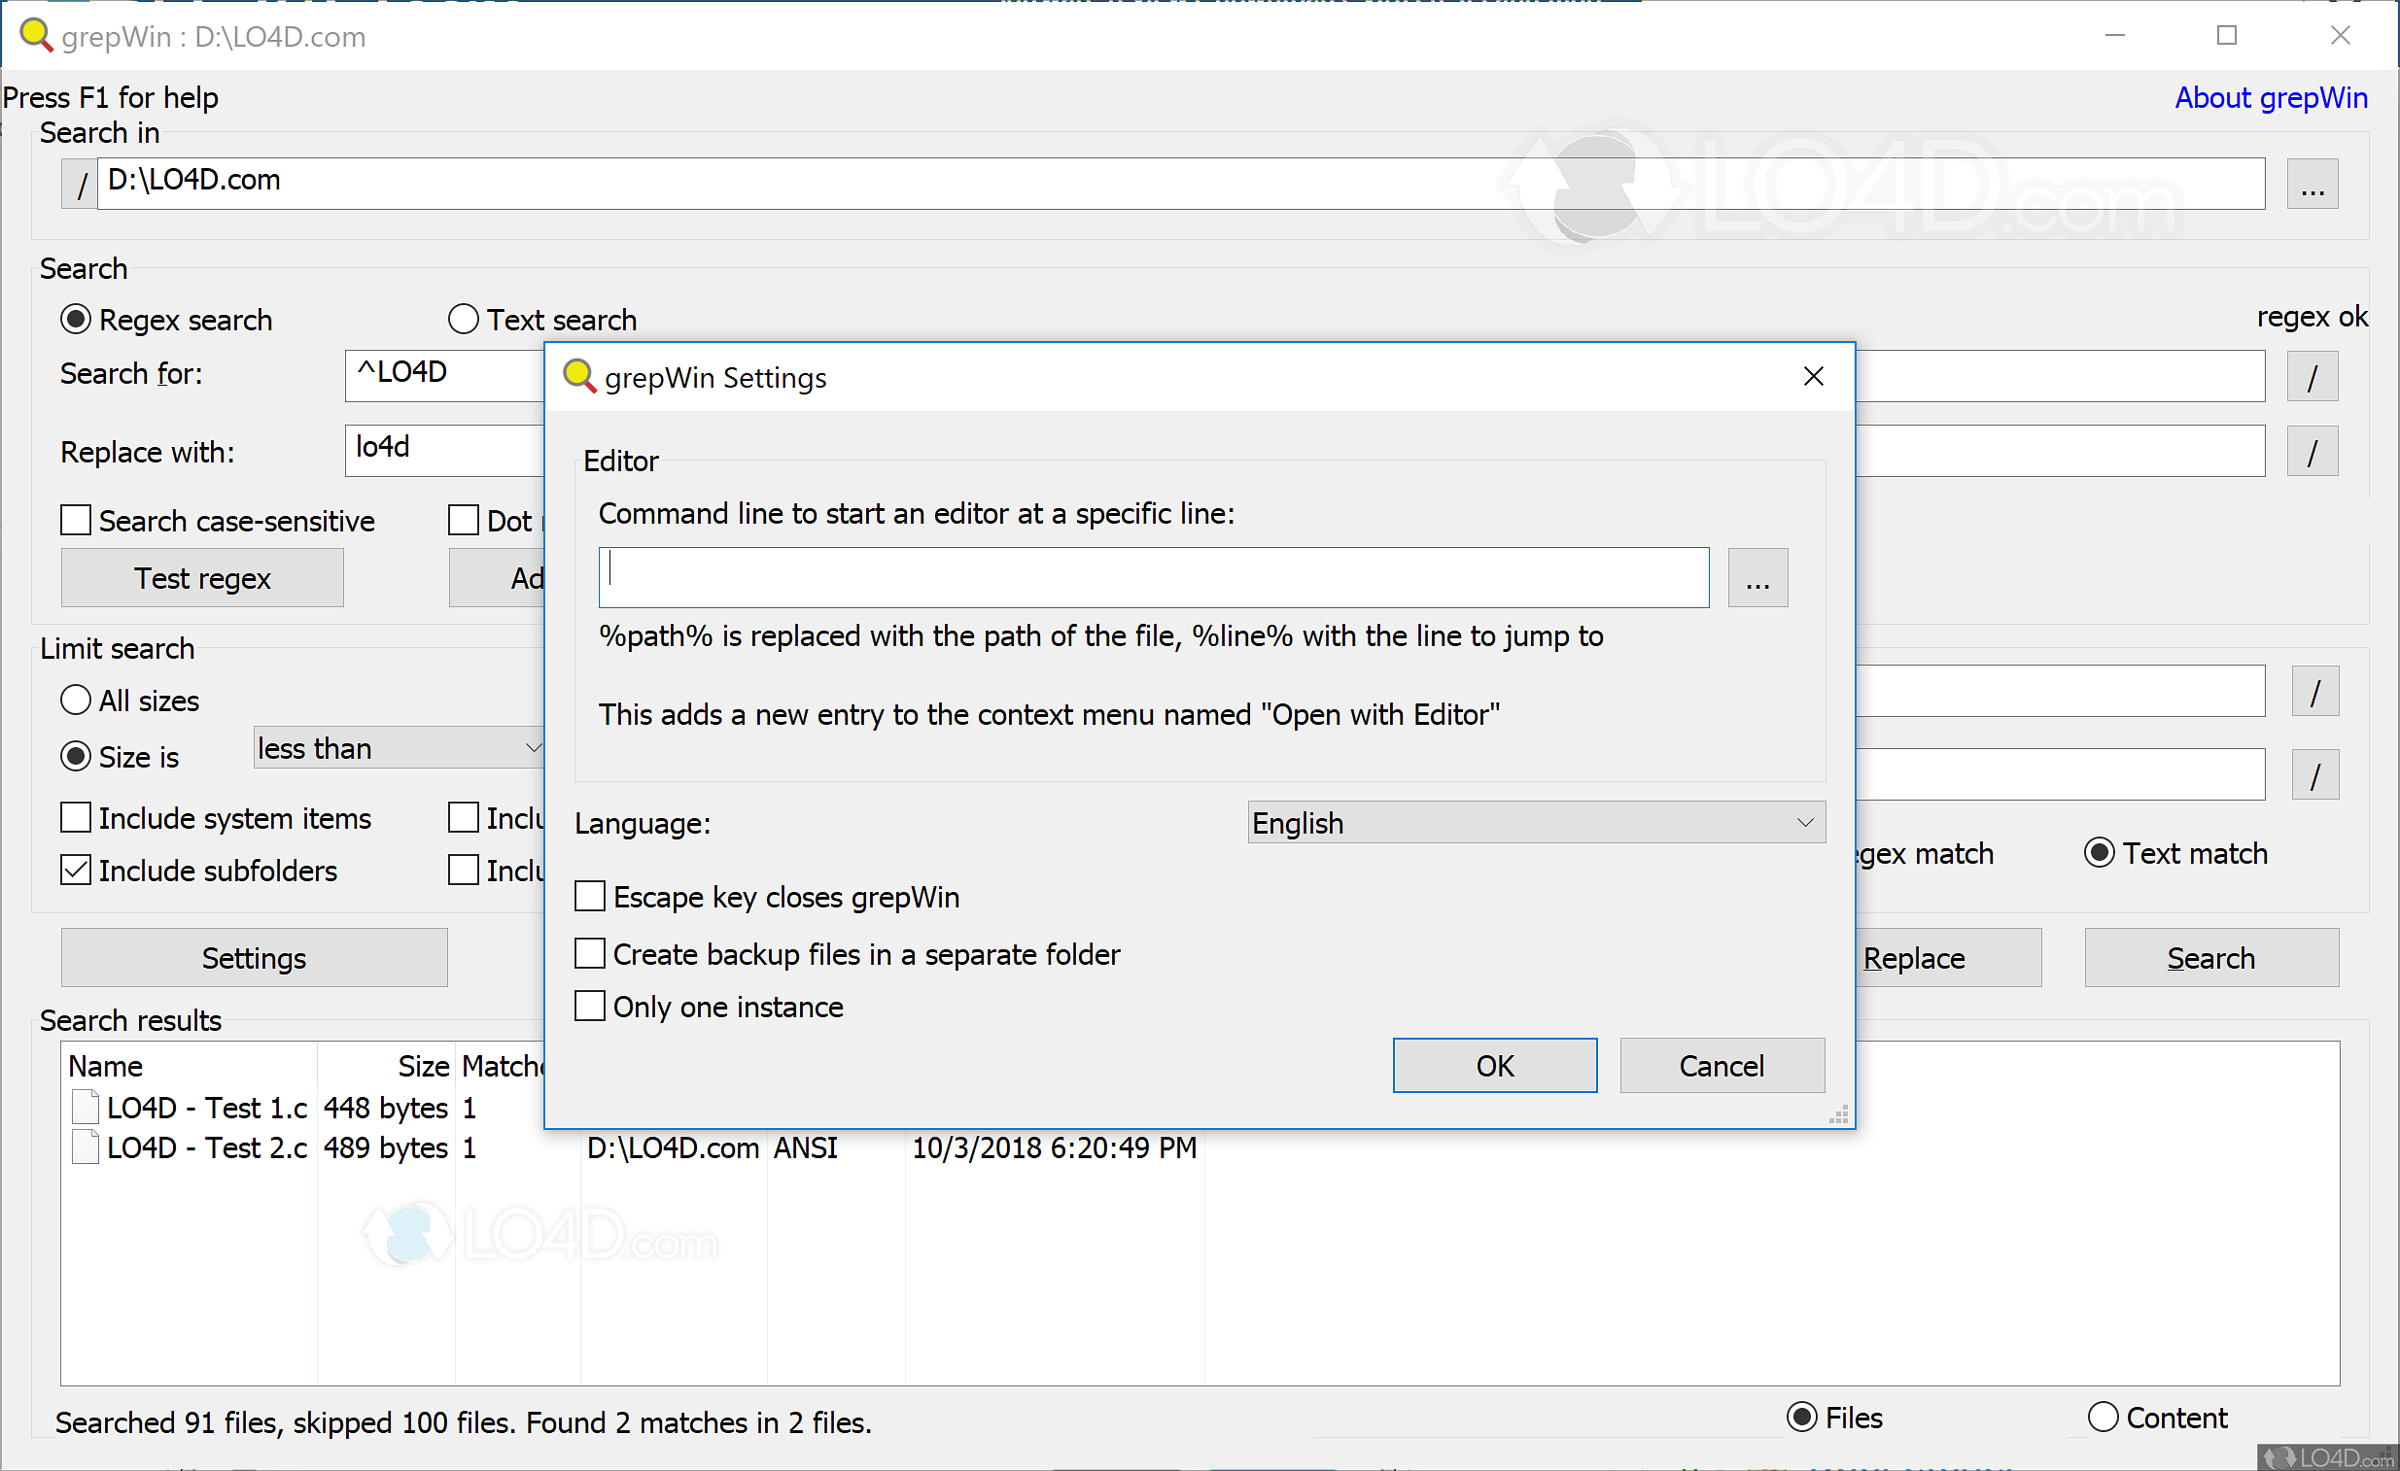The width and height of the screenshot is (2400, 1471).
Task: Click file icon of LO4D - Test 1.c
Action: pos(86,1108)
